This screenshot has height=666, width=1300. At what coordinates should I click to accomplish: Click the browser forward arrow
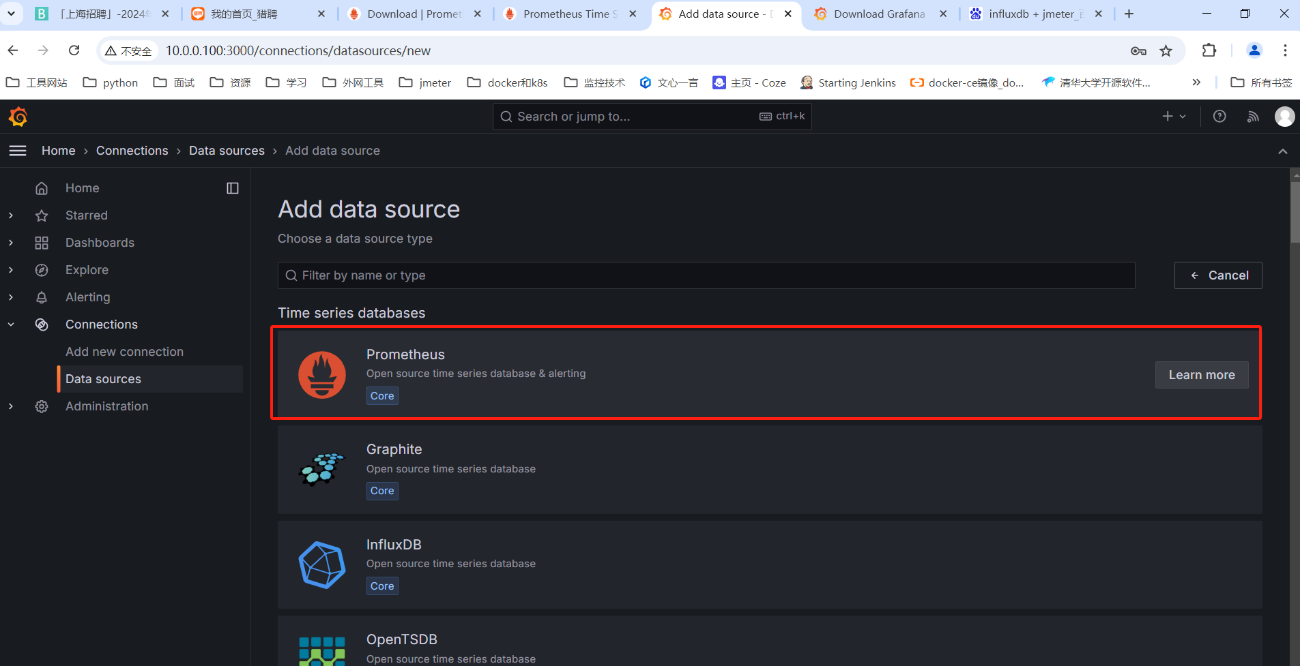click(x=43, y=50)
